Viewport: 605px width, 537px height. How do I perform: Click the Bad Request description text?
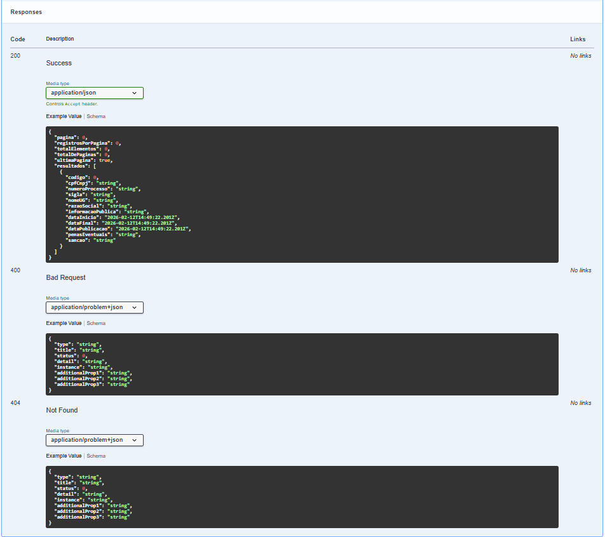66,278
